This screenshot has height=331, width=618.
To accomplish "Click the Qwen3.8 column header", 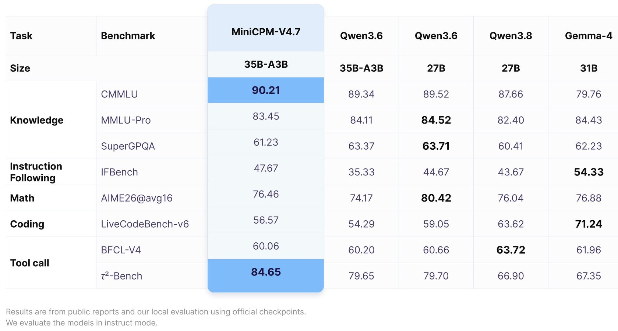I will pyautogui.click(x=511, y=36).
